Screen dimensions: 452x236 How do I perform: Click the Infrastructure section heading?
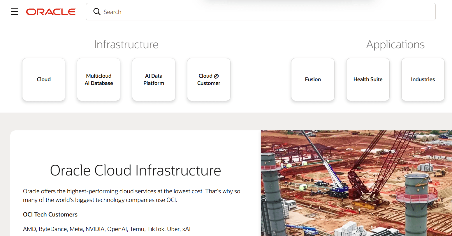(x=126, y=45)
